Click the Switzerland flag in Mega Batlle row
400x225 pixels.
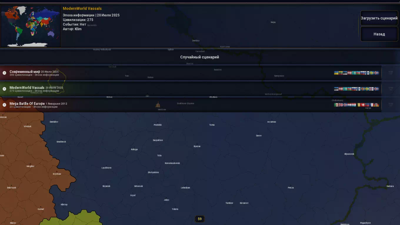(363, 105)
